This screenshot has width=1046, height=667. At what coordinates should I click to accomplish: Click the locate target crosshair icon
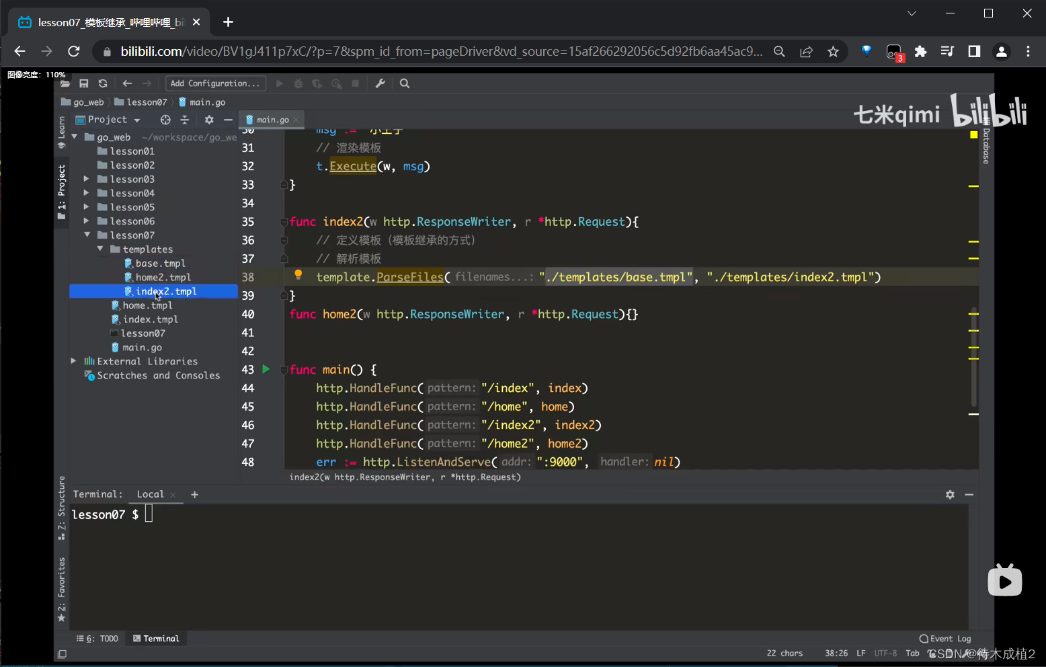coord(165,120)
